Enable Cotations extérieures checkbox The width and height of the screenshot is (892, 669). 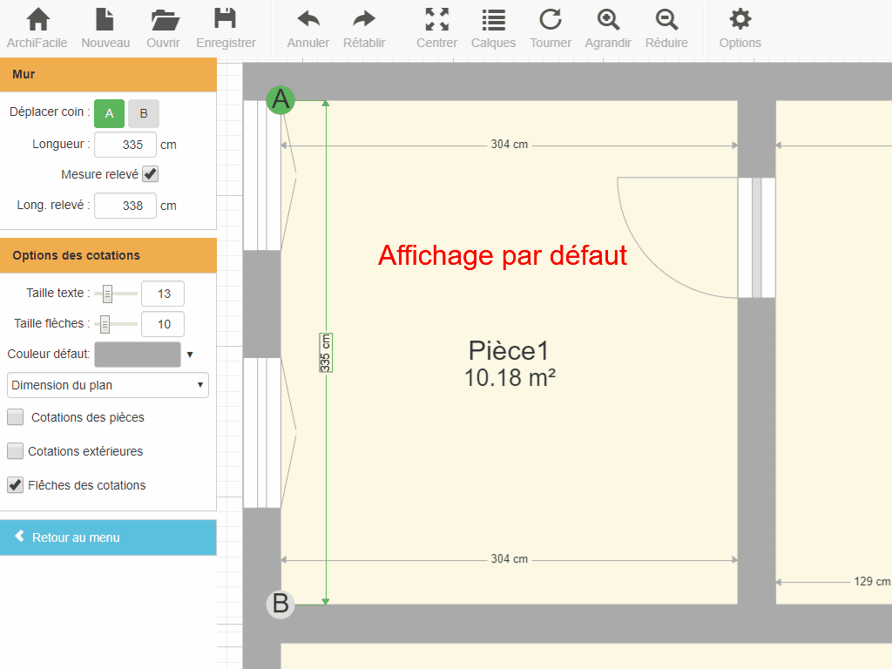[16, 451]
